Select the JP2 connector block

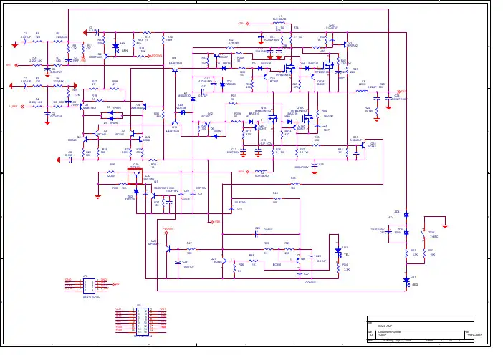click(89, 286)
